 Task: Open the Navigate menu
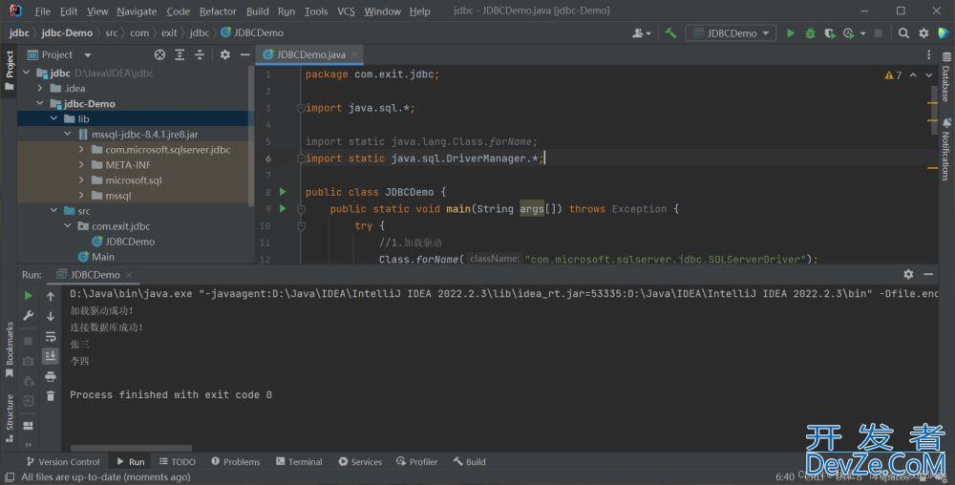[137, 11]
